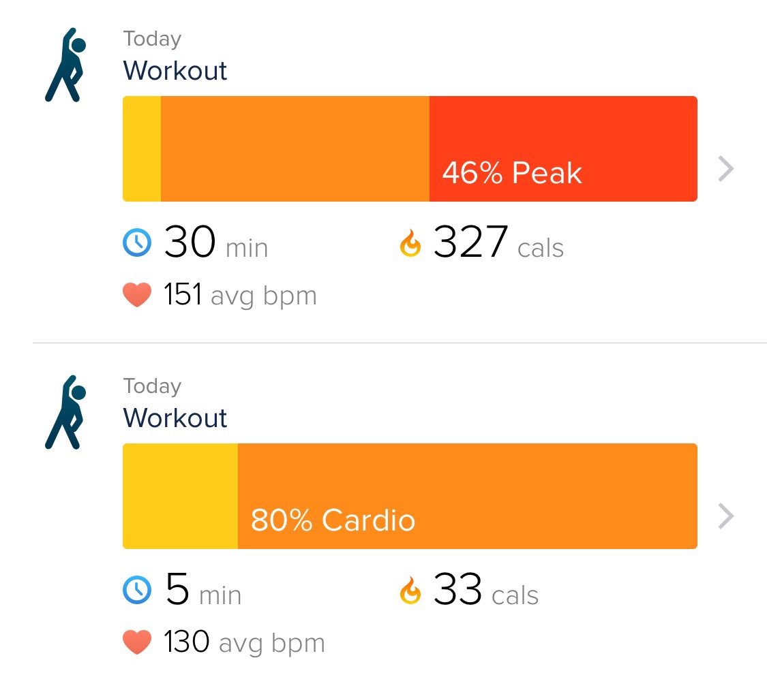The height and width of the screenshot is (690, 767).
Task: Click the stretching figure icon of 5 min workout
Action: coord(65,412)
